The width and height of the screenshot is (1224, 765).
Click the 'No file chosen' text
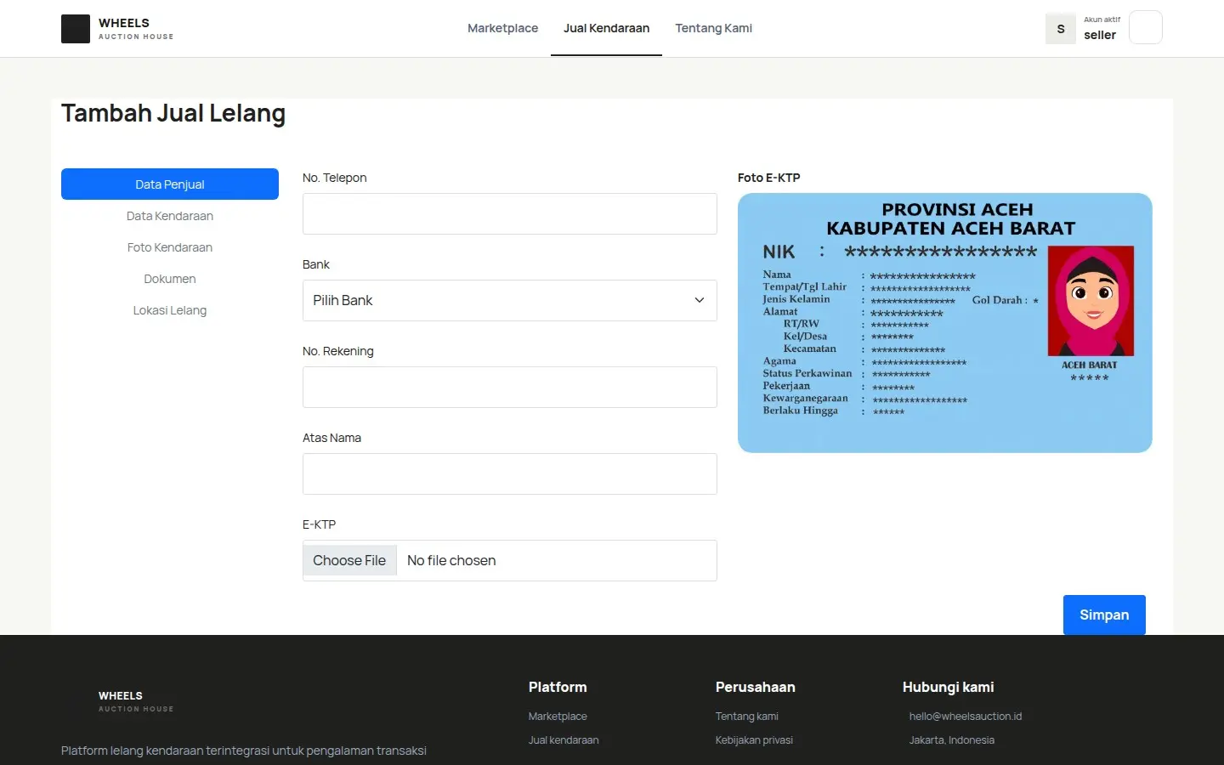pyautogui.click(x=451, y=560)
